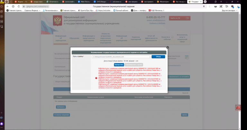The width and height of the screenshot is (247, 130).
Task: Switch to сводн главн tab
Action: 37,2
